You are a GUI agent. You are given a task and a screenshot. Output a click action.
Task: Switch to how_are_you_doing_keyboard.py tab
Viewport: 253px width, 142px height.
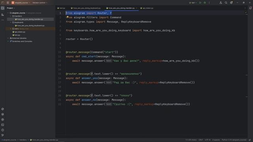click(x=85, y=8)
